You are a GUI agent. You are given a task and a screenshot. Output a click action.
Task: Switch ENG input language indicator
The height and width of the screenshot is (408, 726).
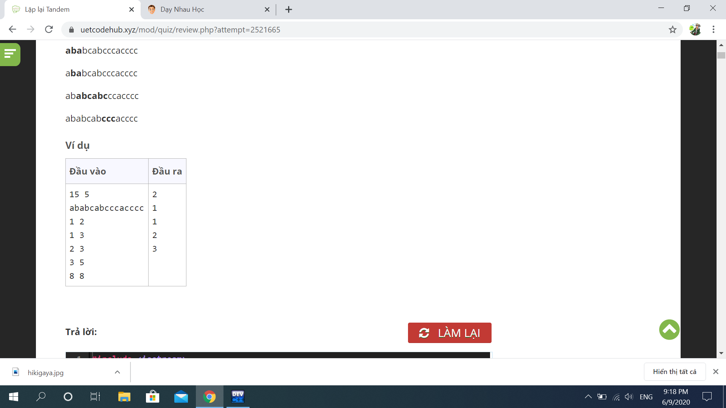click(x=646, y=397)
